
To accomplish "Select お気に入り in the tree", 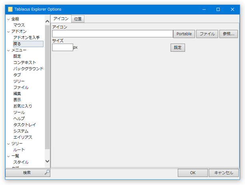I will [23, 106].
